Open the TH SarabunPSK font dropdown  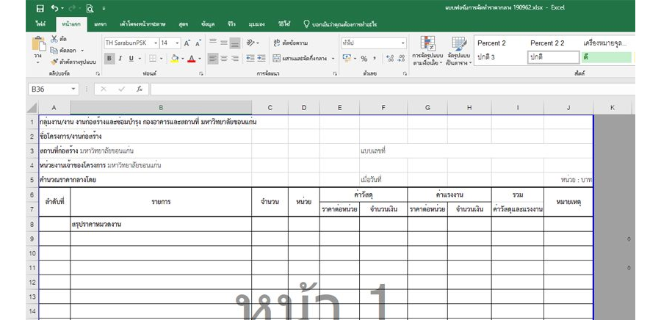[156, 43]
